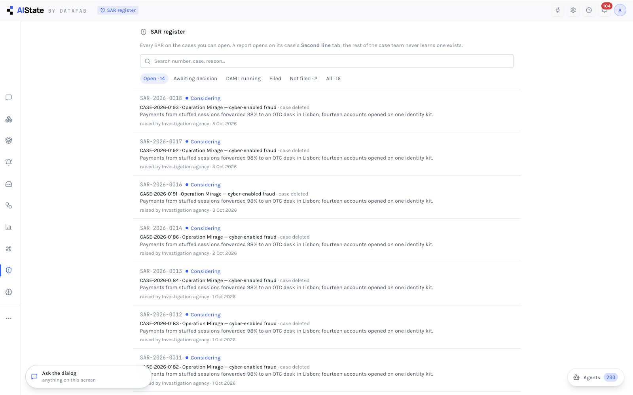The image size is (633, 395).
Task: Open report SAR-2026-0016
Action: point(327,197)
